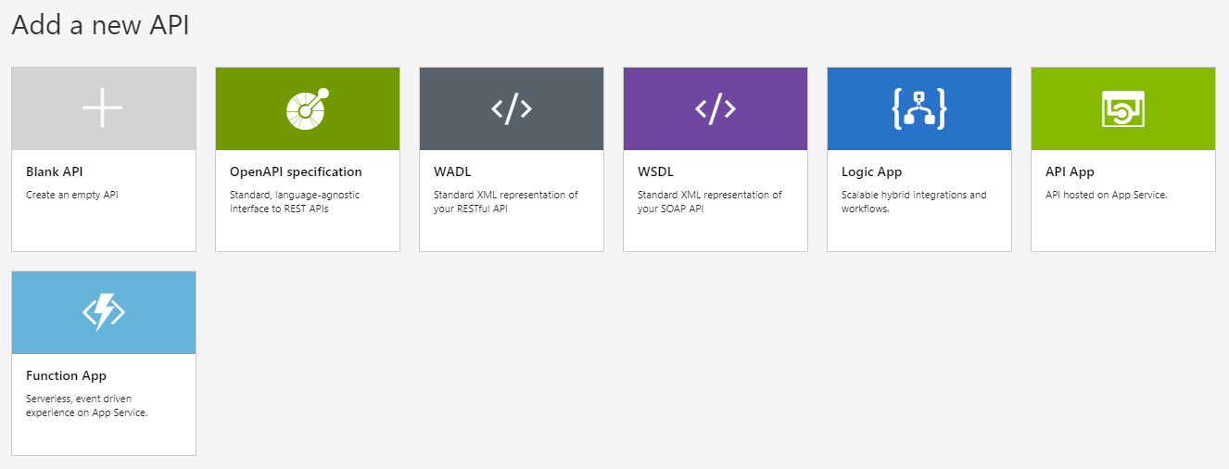This screenshot has width=1229, height=469.
Task: Open the Logic App title
Action: [x=871, y=171]
